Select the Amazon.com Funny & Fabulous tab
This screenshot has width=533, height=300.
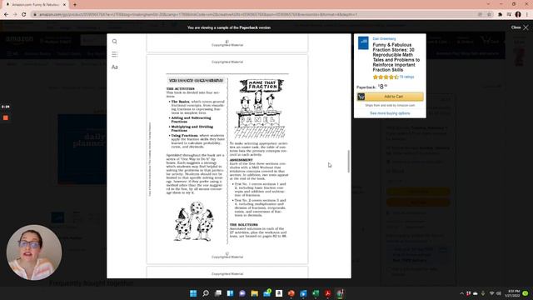[x=35, y=5]
